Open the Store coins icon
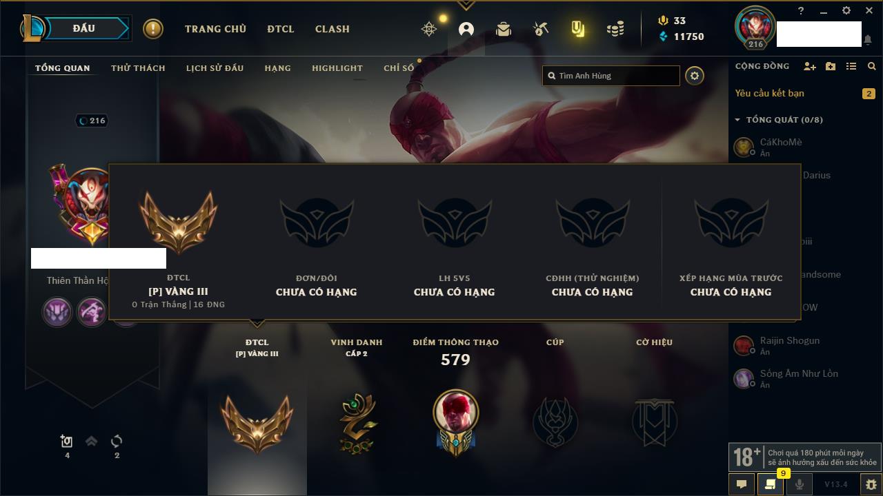Image resolution: width=883 pixels, height=496 pixels. [x=615, y=29]
